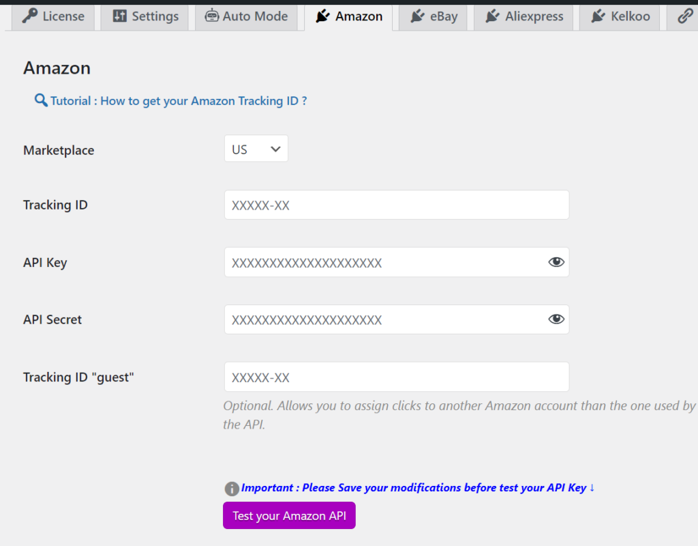Image resolution: width=698 pixels, height=546 pixels.
Task: Open the Marketplace US dropdown
Action: coord(256,149)
